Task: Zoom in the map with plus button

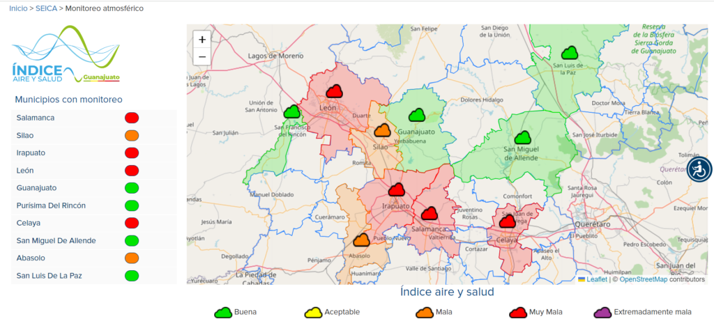Action: pos(202,40)
